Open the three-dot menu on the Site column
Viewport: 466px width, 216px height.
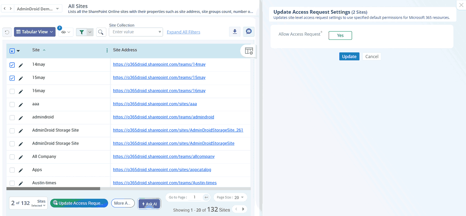pyautogui.click(x=107, y=50)
